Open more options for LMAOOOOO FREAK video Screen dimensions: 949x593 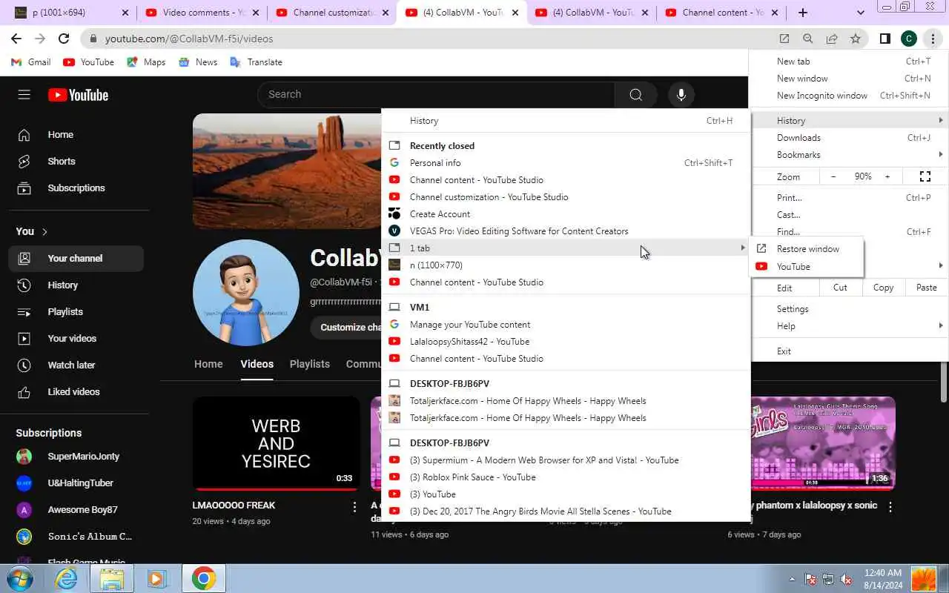[354, 507]
